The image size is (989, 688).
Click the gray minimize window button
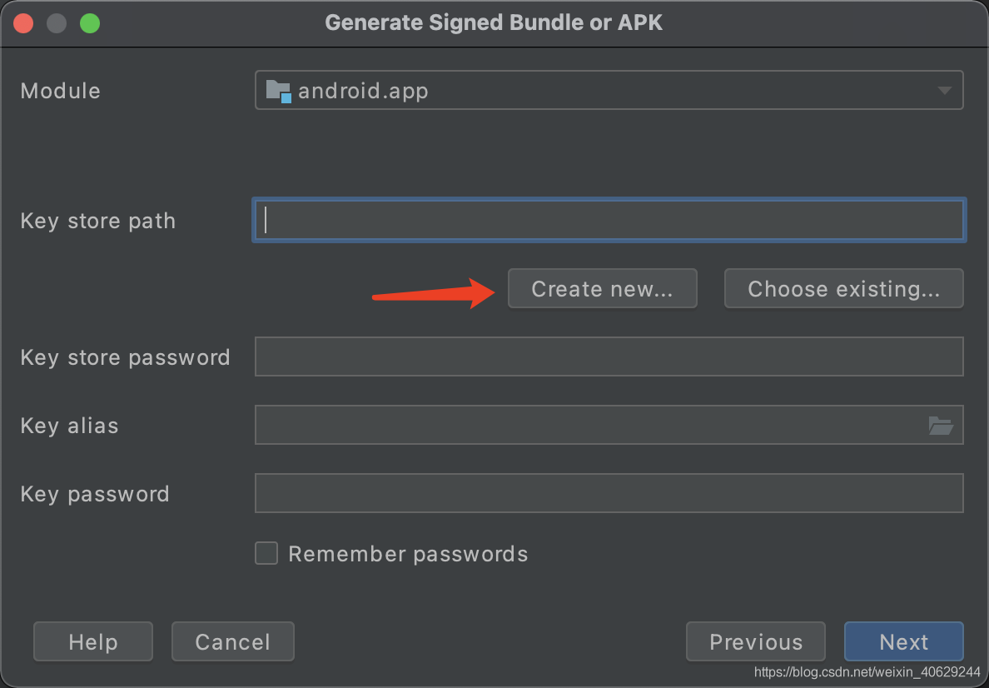[57, 23]
